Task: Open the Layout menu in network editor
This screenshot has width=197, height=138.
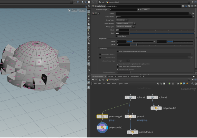Action: [x=120, y=83]
